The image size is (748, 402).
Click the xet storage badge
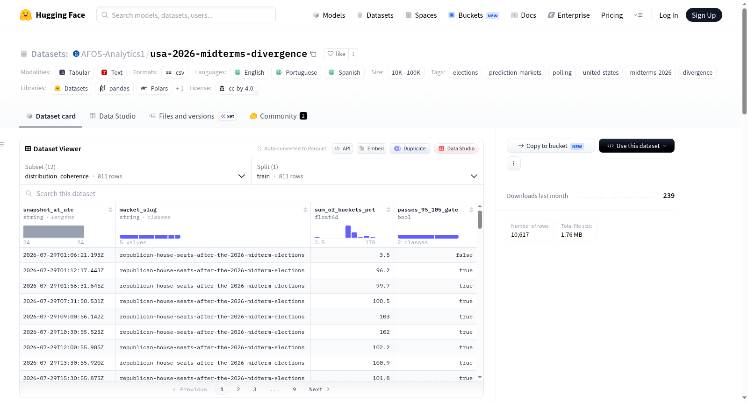pyautogui.click(x=228, y=116)
